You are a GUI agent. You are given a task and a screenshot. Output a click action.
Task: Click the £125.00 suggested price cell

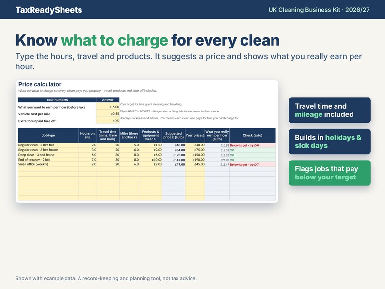[x=174, y=155]
